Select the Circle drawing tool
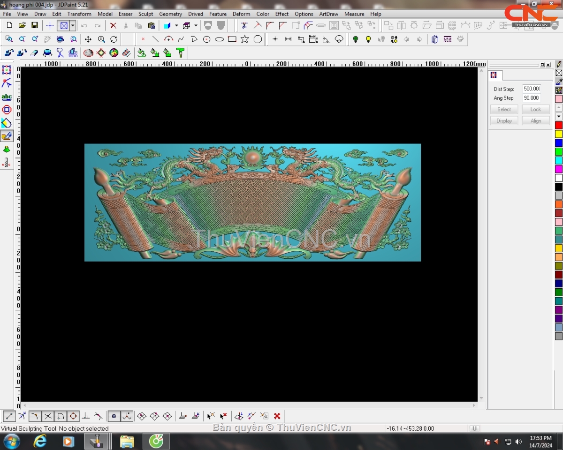 (206, 39)
